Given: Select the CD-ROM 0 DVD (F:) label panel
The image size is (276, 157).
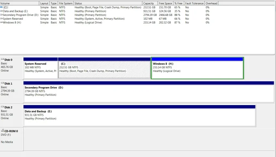Looking at the screenshot, I should pos(11,139).
